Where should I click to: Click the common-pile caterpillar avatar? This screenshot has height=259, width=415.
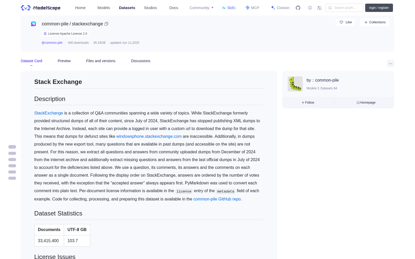coord(295,84)
